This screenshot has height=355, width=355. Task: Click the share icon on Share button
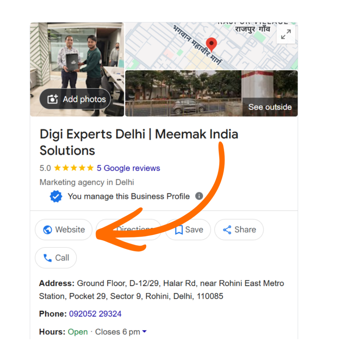coord(227,230)
